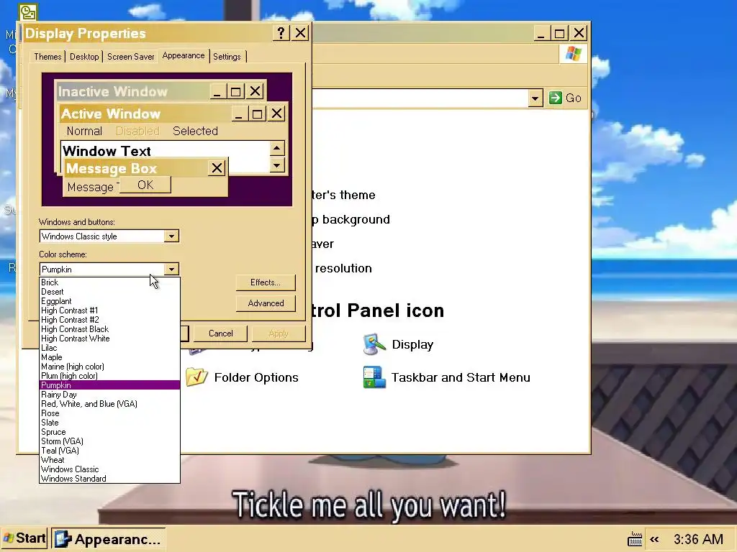Open the Start menu
This screenshot has height=552, width=737.
point(24,538)
